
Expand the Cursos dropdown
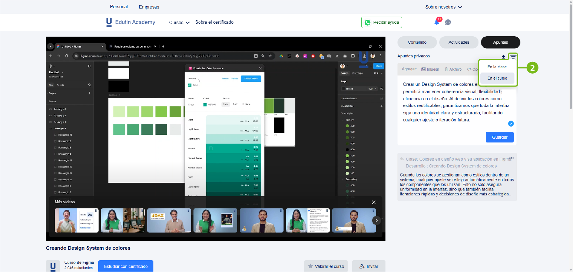(x=179, y=23)
